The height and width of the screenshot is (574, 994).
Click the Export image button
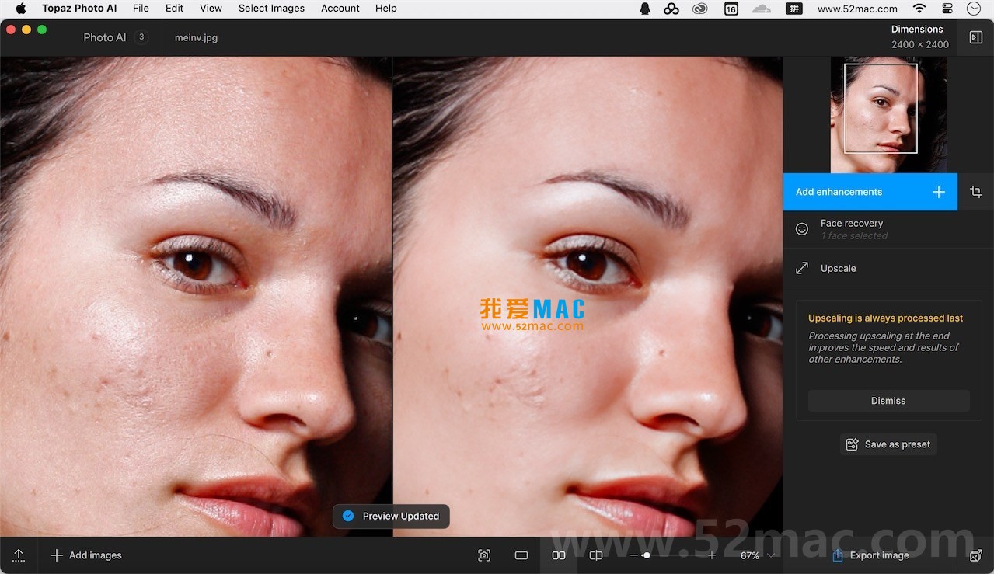[870, 555]
